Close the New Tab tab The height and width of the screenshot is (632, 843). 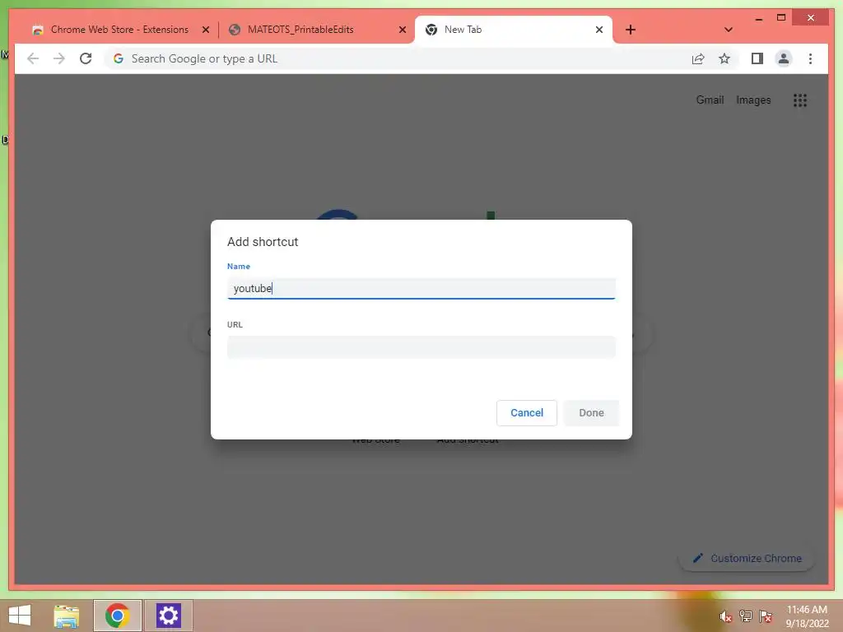pos(599,30)
